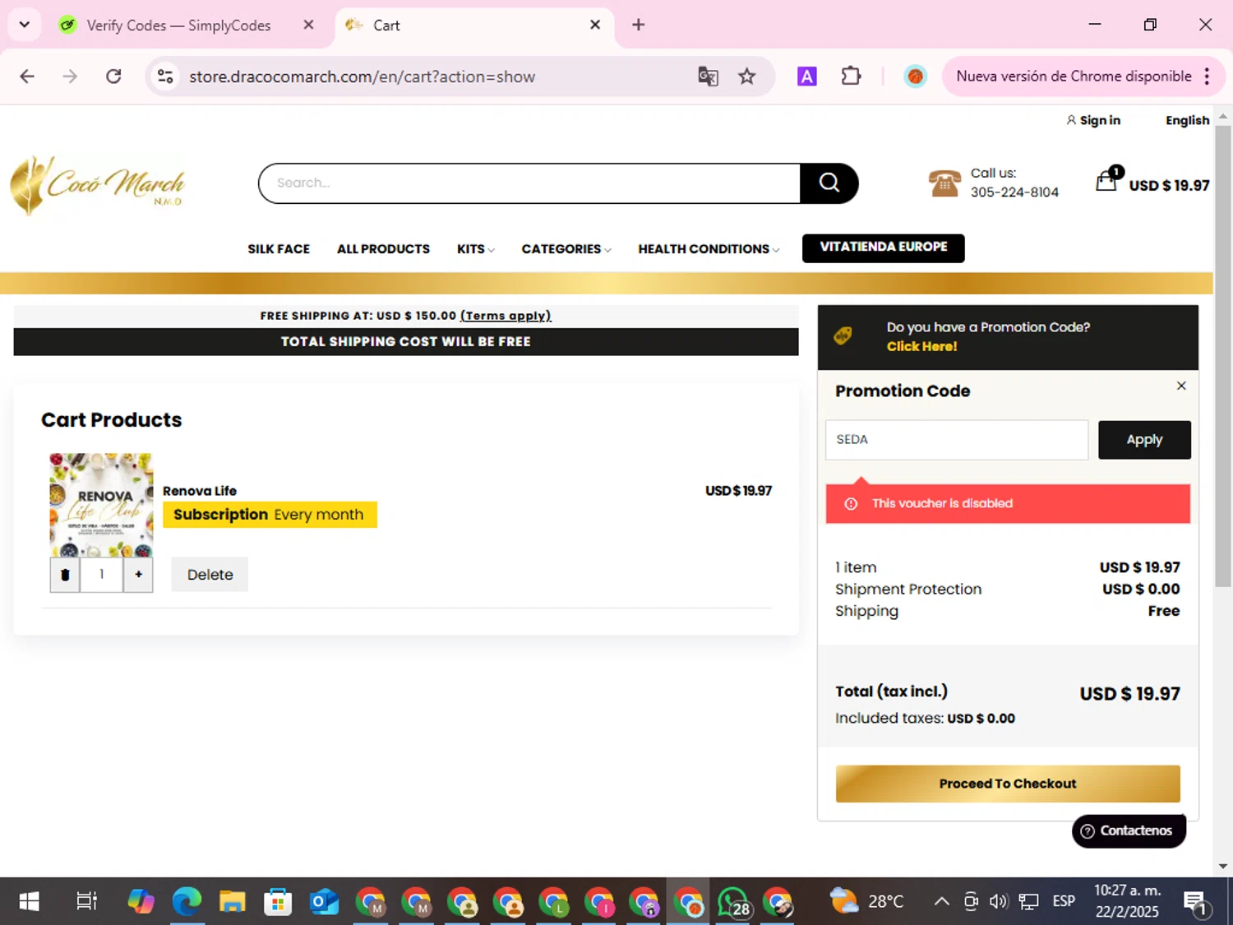Screen dimensions: 1233x925
Task: Click the purple A extension icon
Action: [807, 76]
